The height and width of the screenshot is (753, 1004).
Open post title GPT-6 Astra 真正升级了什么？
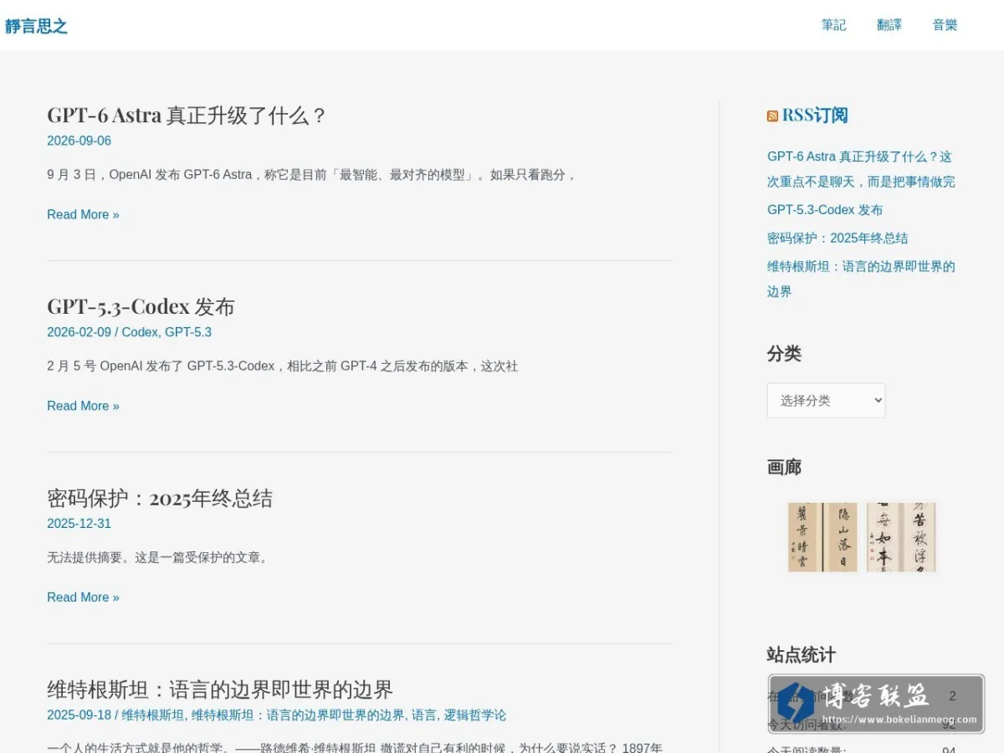tap(187, 115)
